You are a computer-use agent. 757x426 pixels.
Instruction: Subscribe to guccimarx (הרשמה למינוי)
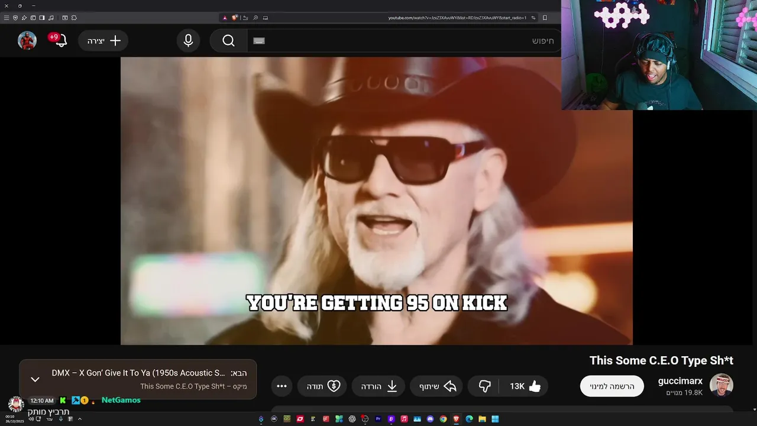(612, 386)
